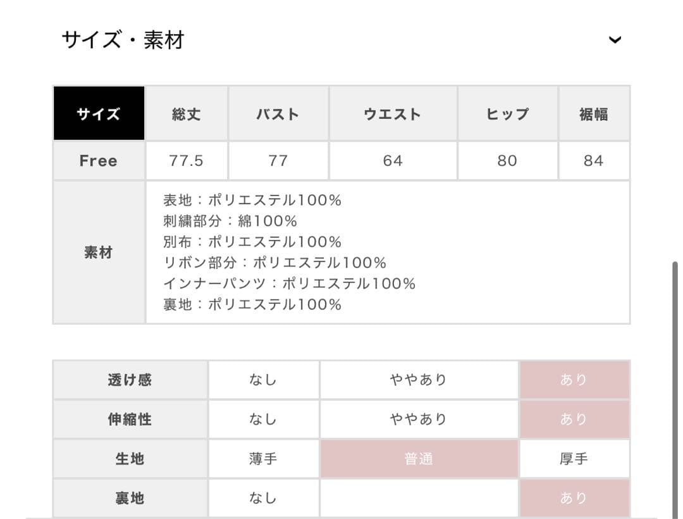The width and height of the screenshot is (683, 519).
Task: Select ややあり for 透け感
Action: pyautogui.click(x=419, y=379)
